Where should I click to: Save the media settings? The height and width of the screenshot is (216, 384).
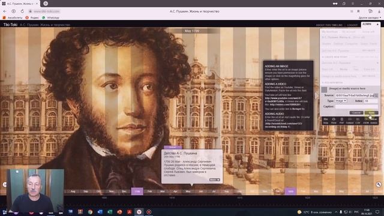coord(371,113)
